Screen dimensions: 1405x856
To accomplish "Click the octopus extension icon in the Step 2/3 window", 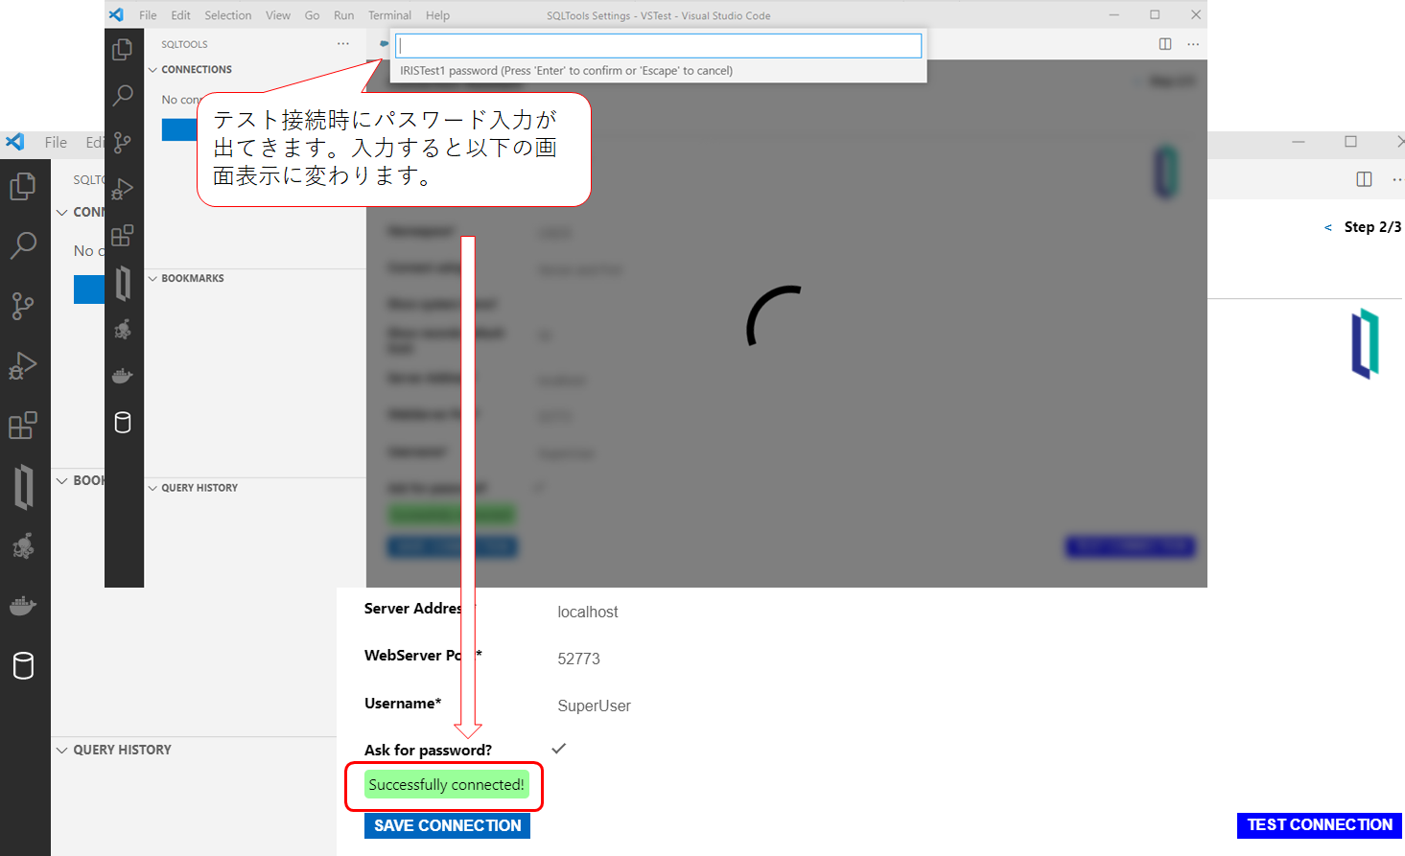I will [23, 546].
